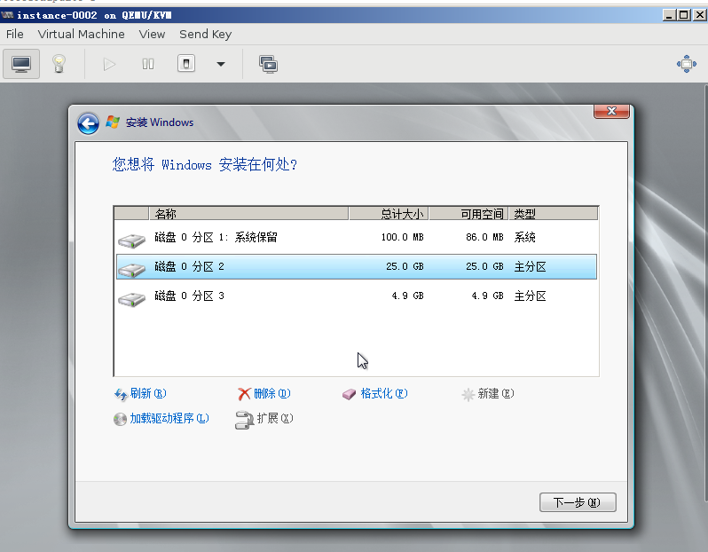Click the extend partition drive icon

tap(244, 420)
